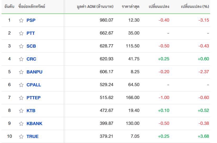Image resolution: width=217 pixels, height=143 pixels.
Task: Sort by เปลี่ยนแปลง (%) header
Action: point(195,7)
